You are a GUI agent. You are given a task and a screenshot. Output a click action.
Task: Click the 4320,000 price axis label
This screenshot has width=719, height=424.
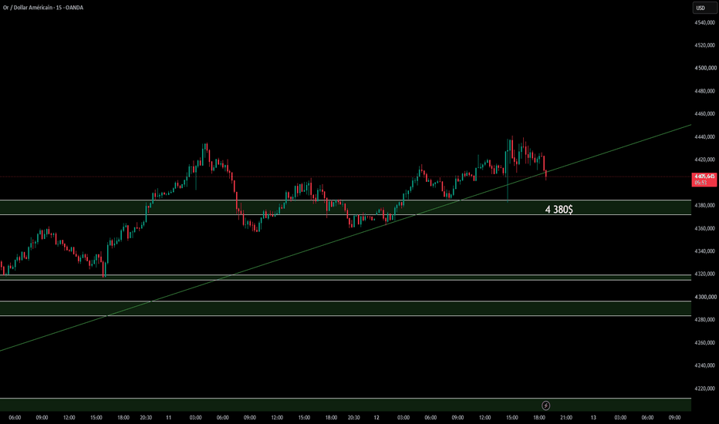tap(704, 274)
